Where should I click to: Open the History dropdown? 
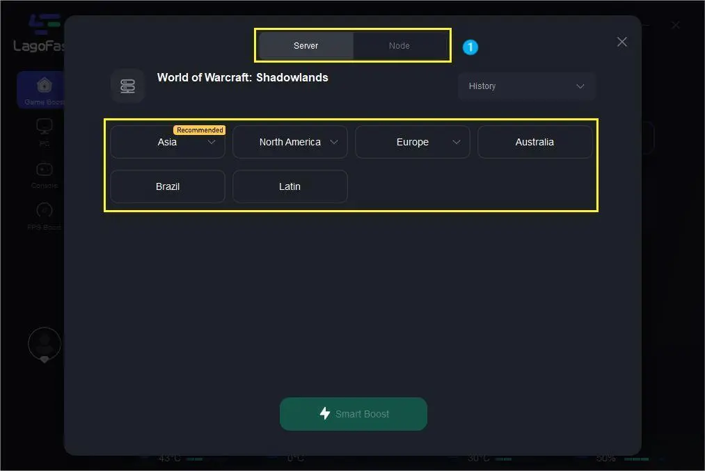(x=526, y=86)
